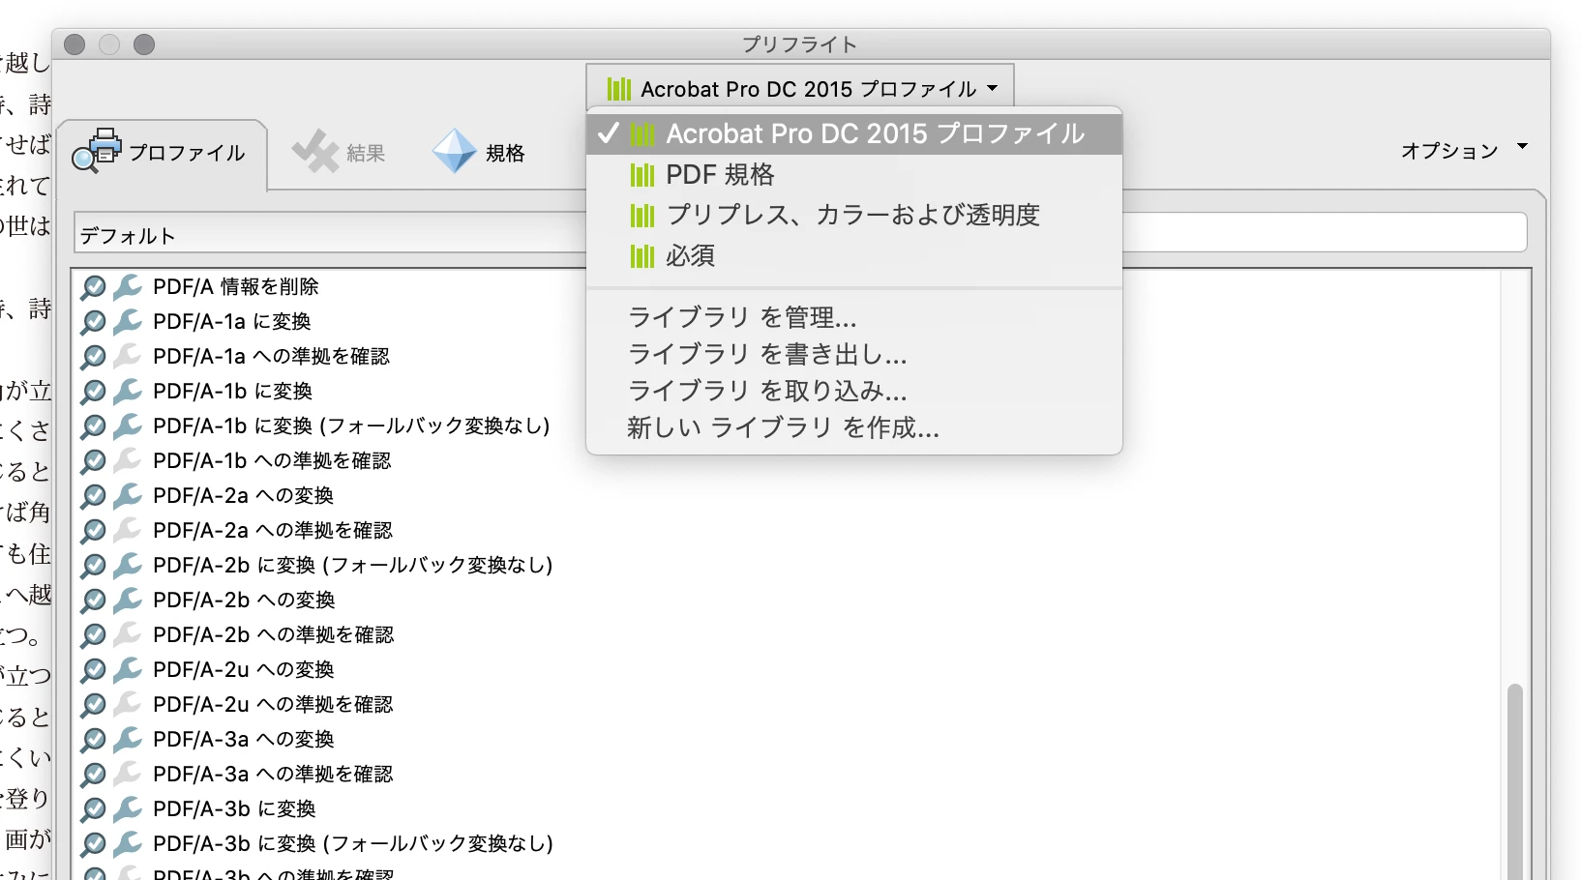Click magnifier icon for PDF/A-1a への準拠を確認

(x=93, y=357)
